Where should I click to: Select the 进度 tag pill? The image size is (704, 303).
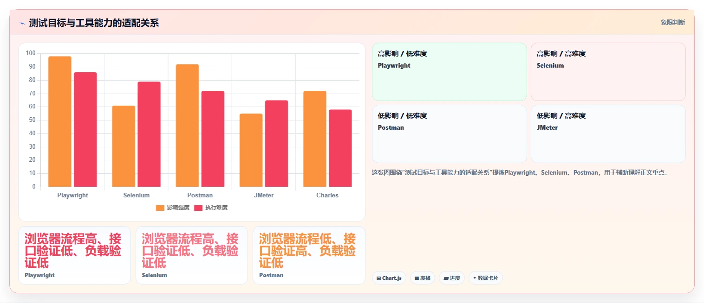pos(452,278)
